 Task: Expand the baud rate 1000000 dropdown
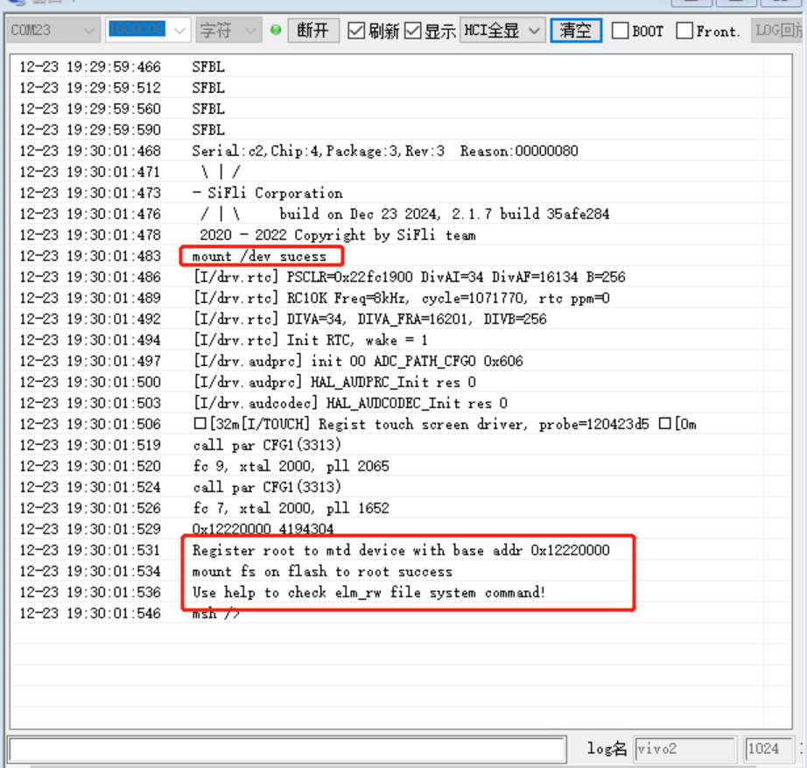[179, 31]
